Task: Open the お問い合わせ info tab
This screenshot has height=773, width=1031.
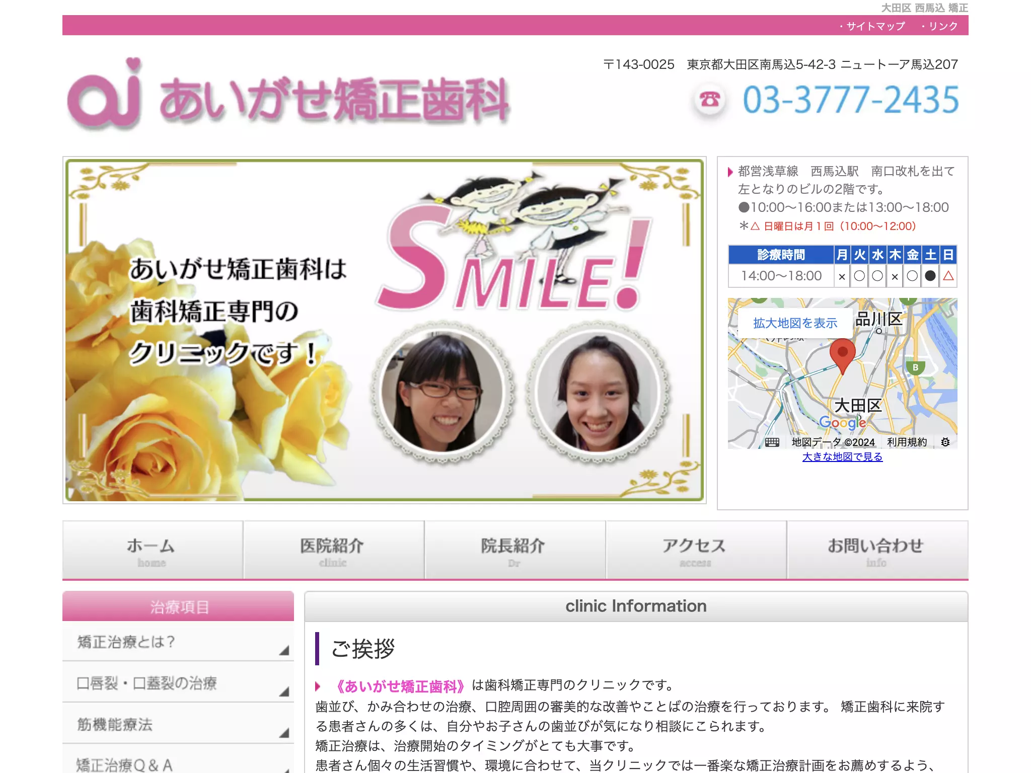Action: (877, 550)
